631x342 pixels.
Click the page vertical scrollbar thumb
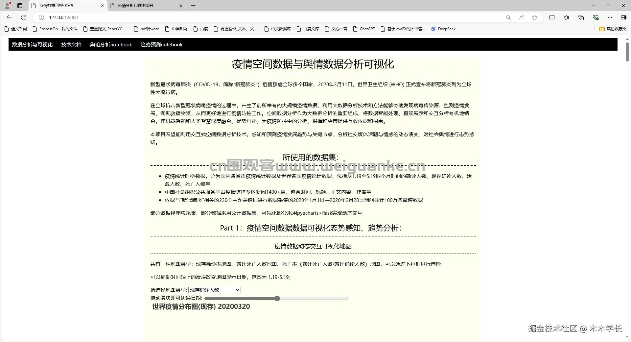(x=627, y=52)
